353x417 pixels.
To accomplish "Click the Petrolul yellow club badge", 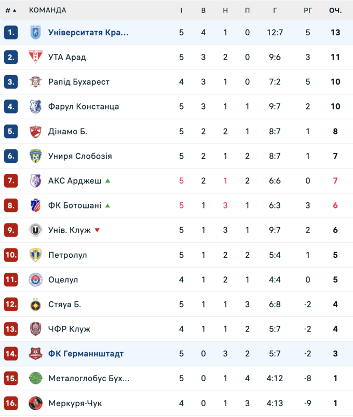I will 35,255.
